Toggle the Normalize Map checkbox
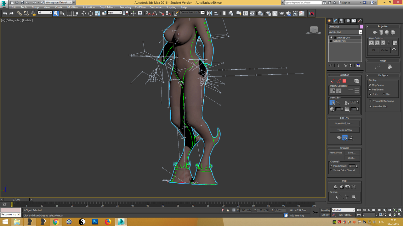This screenshot has height=226, width=403. [370, 106]
